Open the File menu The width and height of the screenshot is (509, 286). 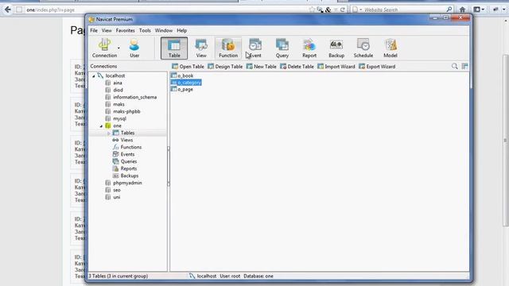94,30
